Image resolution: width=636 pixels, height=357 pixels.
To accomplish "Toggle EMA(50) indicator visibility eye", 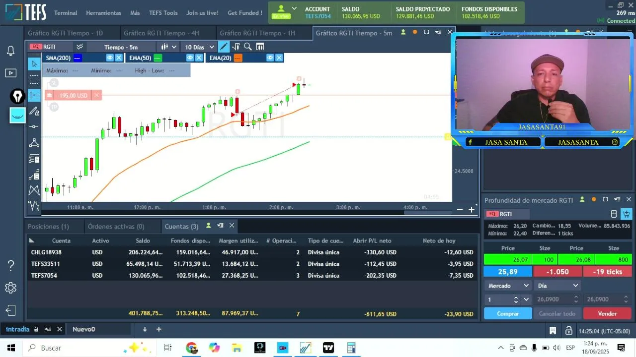I will pyautogui.click(x=190, y=58).
